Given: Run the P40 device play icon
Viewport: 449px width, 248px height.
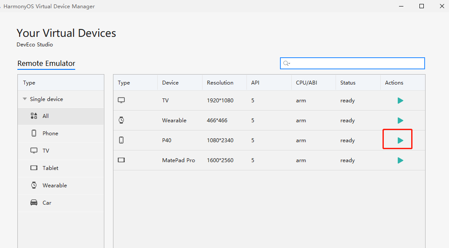Looking at the screenshot, I should [400, 140].
